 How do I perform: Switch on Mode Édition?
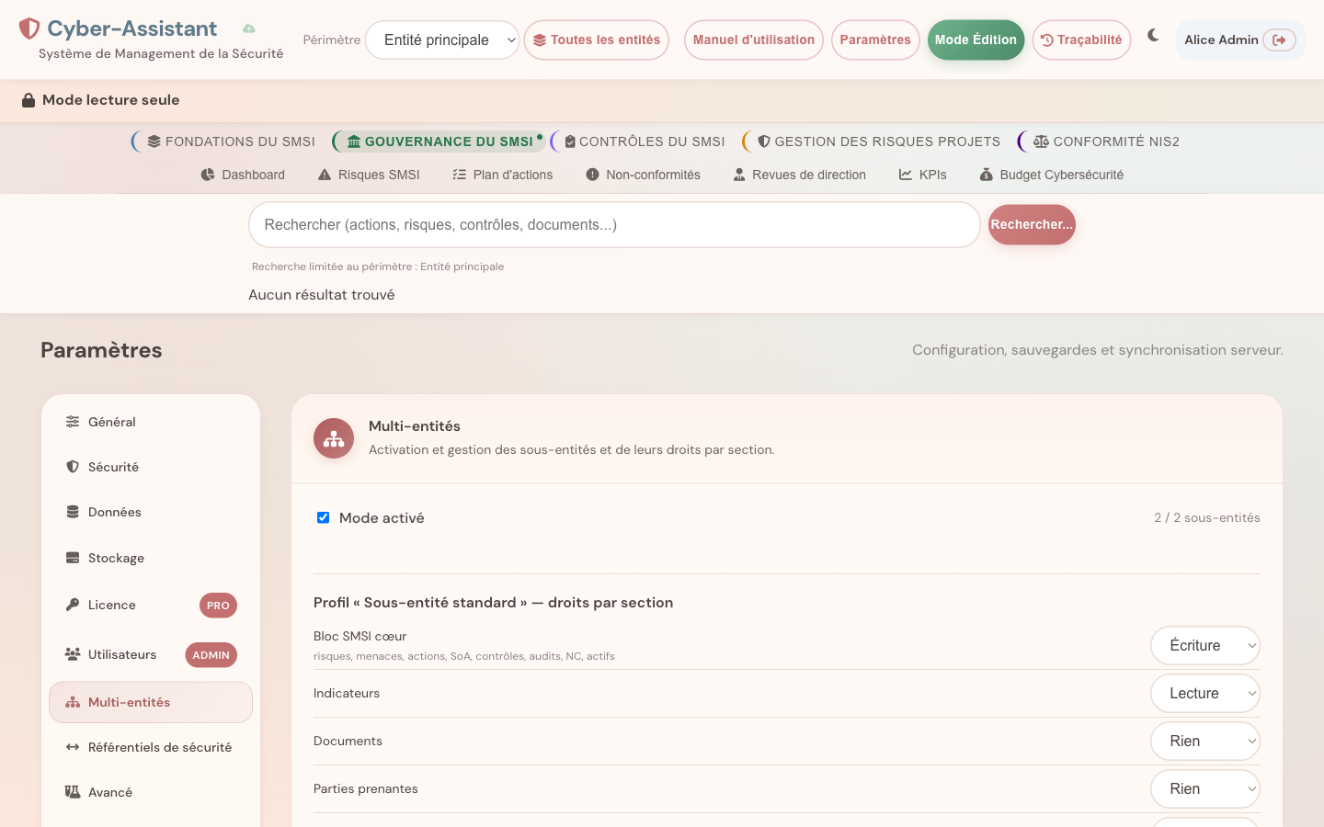(976, 40)
